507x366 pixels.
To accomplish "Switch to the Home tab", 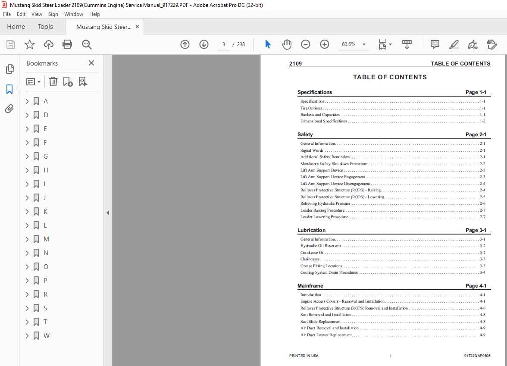I will pyautogui.click(x=16, y=27).
